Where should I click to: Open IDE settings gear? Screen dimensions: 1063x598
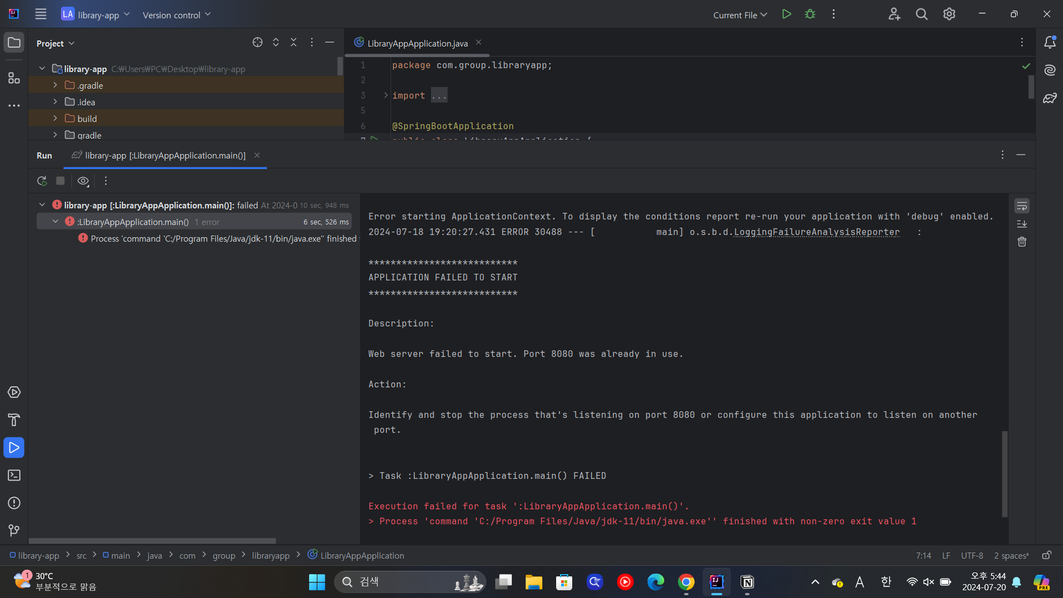949,14
